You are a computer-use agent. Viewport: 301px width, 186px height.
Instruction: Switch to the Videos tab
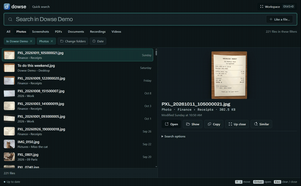tap(116, 32)
